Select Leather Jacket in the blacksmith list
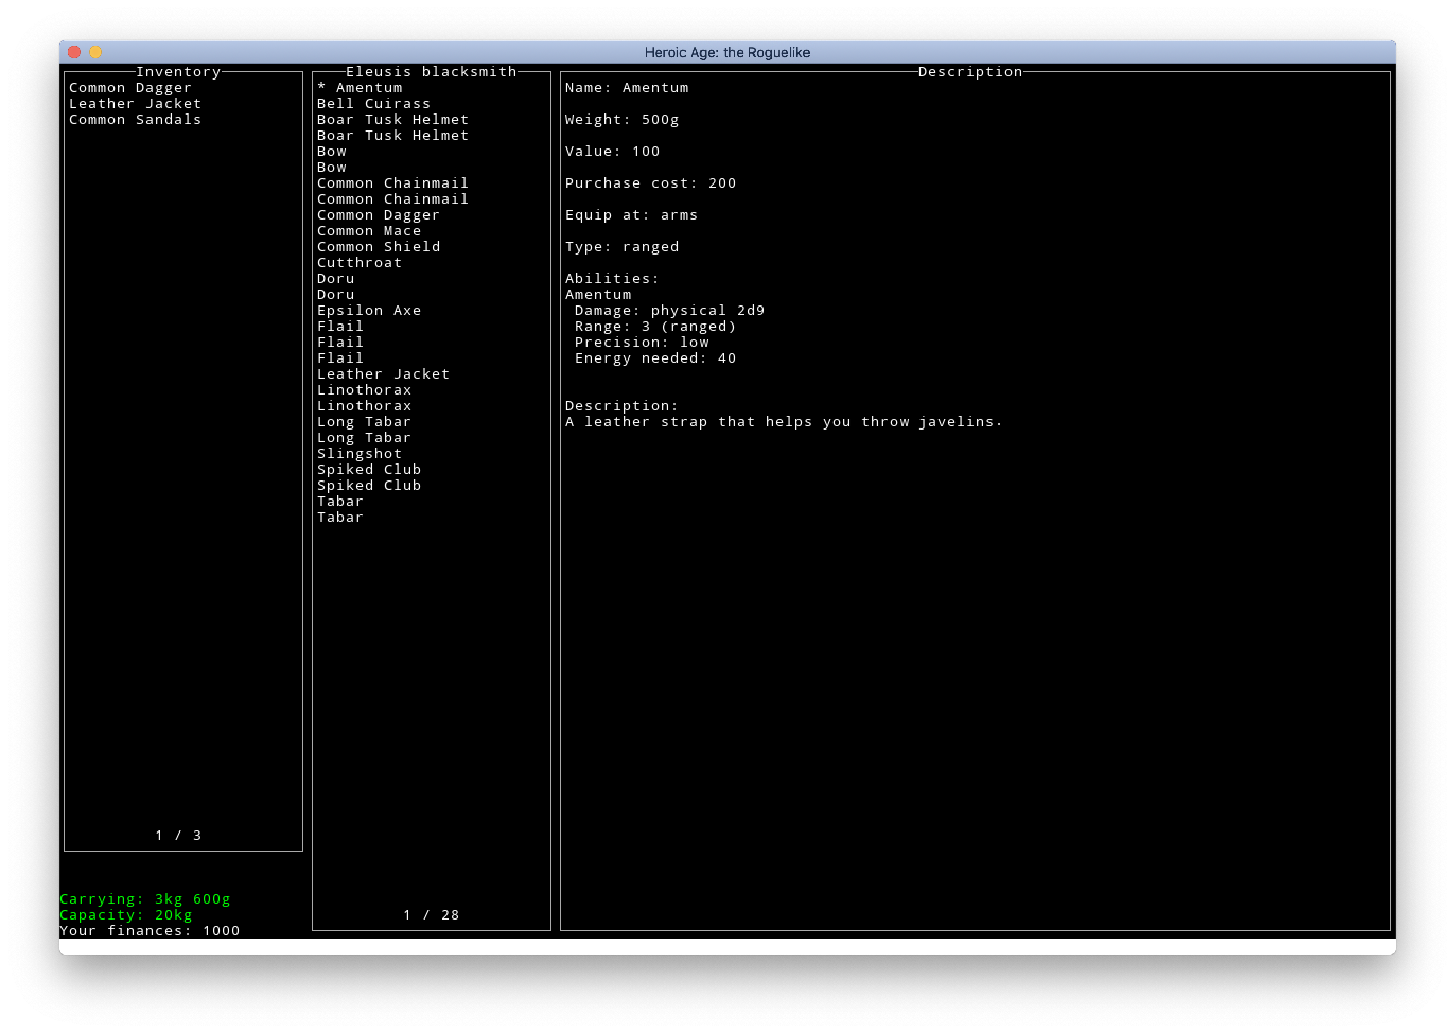Screen dimensions: 1455x1033 click(383, 374)
